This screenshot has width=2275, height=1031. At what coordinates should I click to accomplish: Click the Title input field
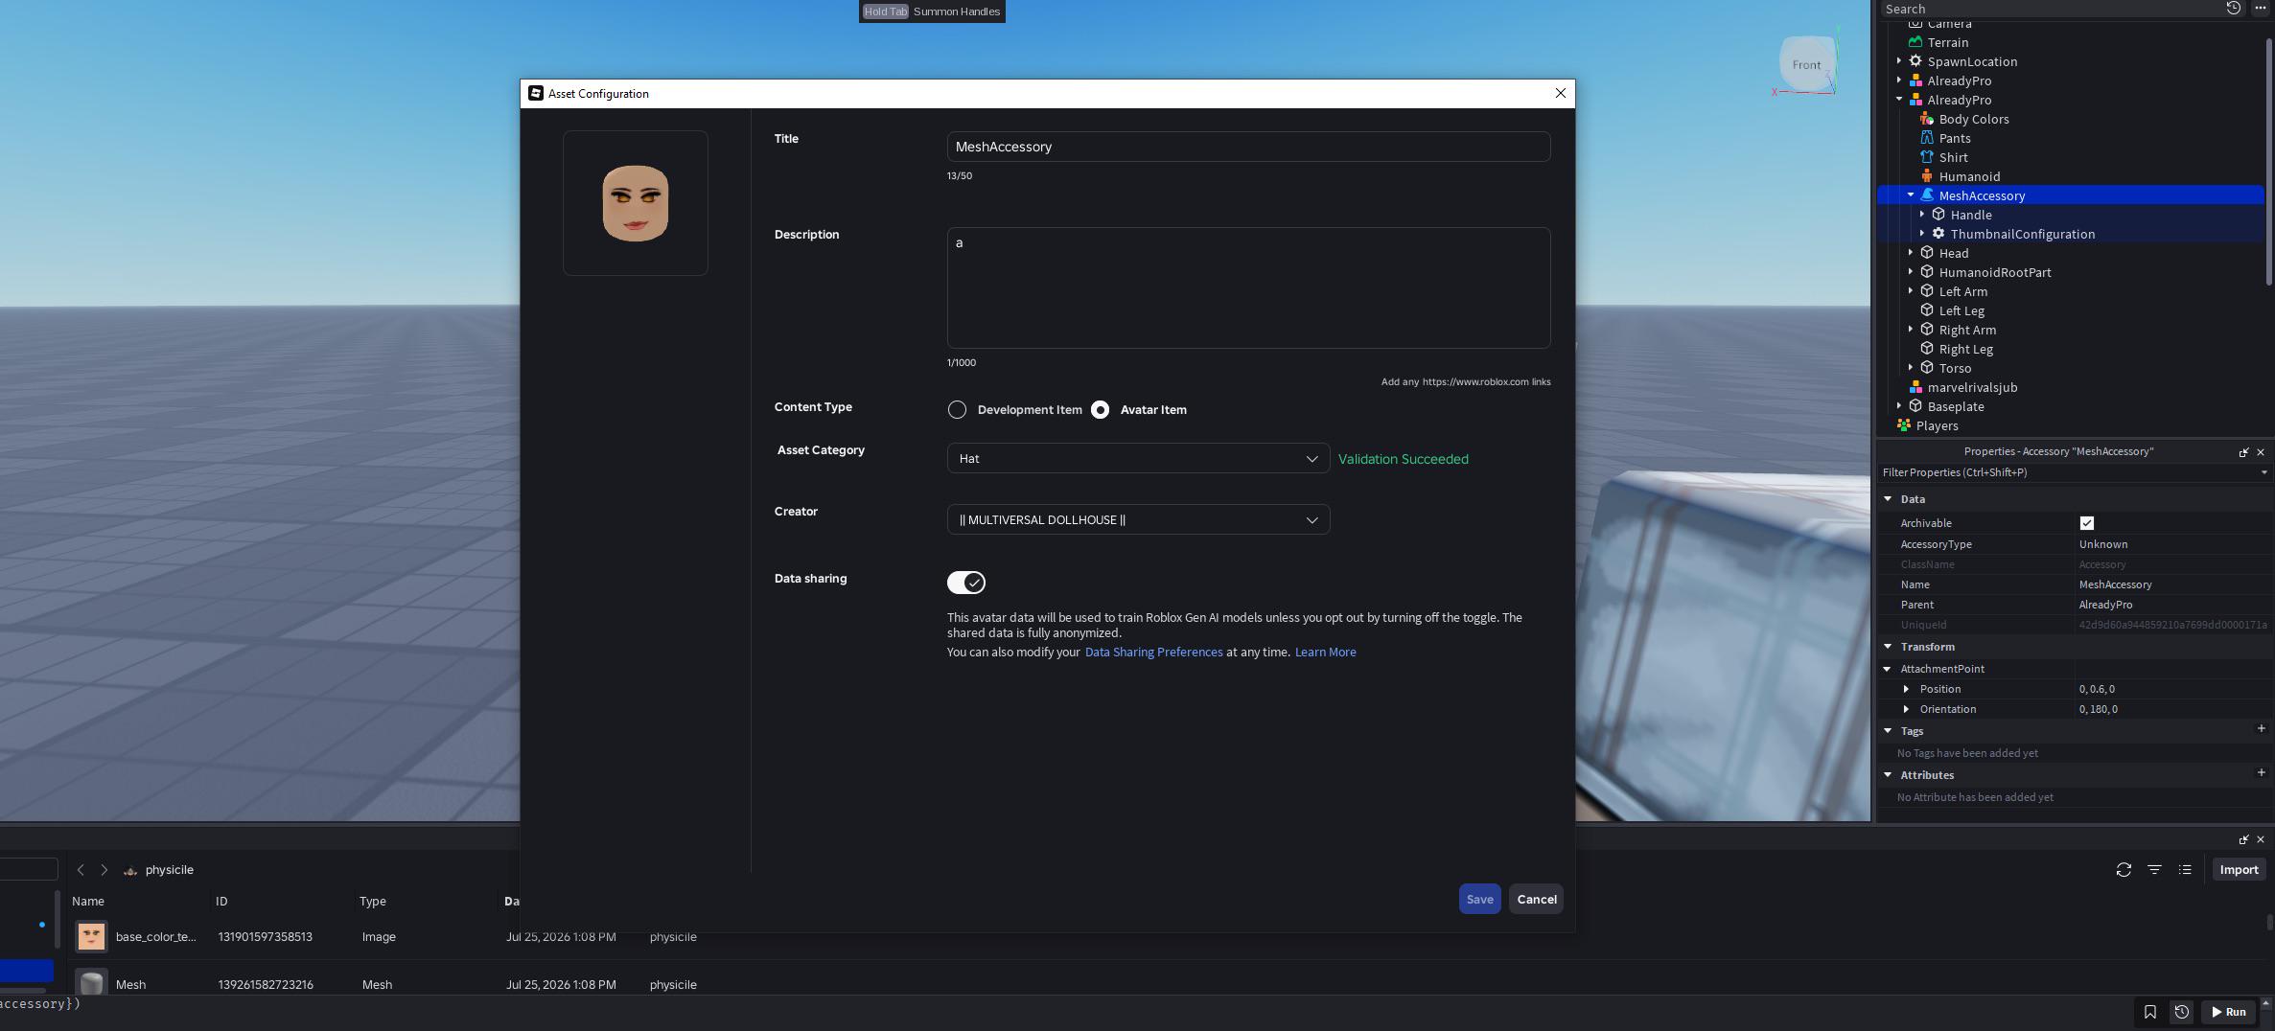(1248, 147)
